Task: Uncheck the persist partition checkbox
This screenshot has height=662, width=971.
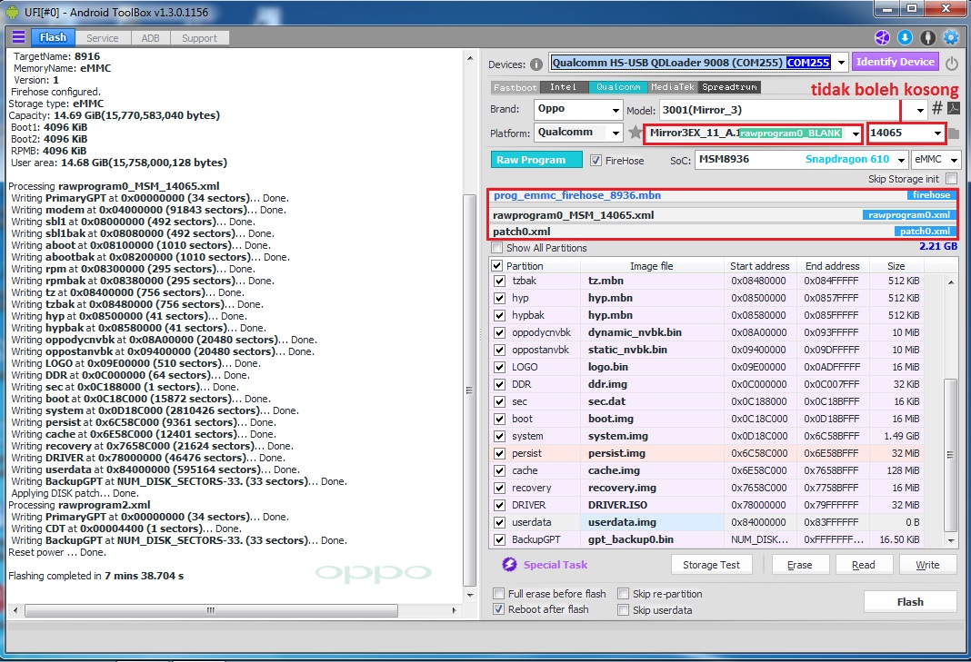Action: pyautogui.click(x=499, y=453)
